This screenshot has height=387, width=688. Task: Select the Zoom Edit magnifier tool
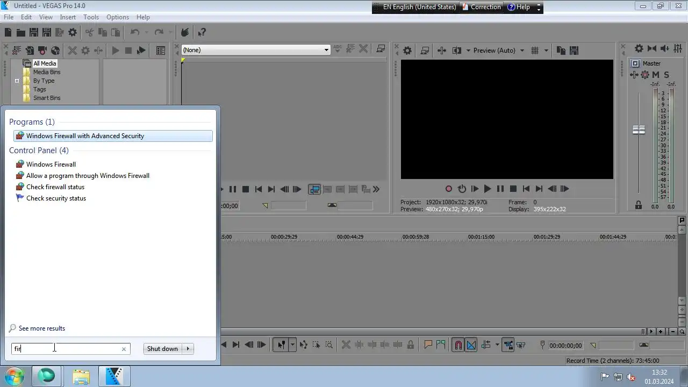pos(329,345)
